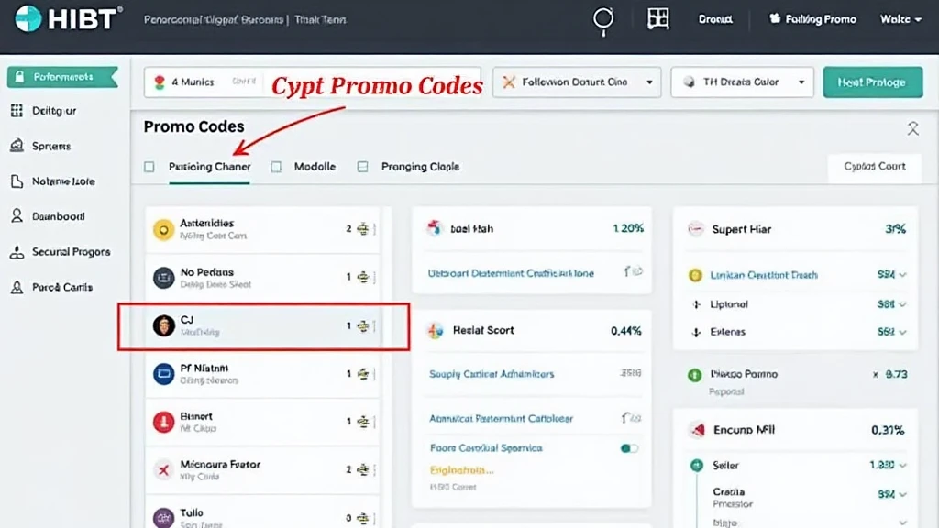Click the gift icon in CJ row

pyautogui.click(x=363, y=325)
